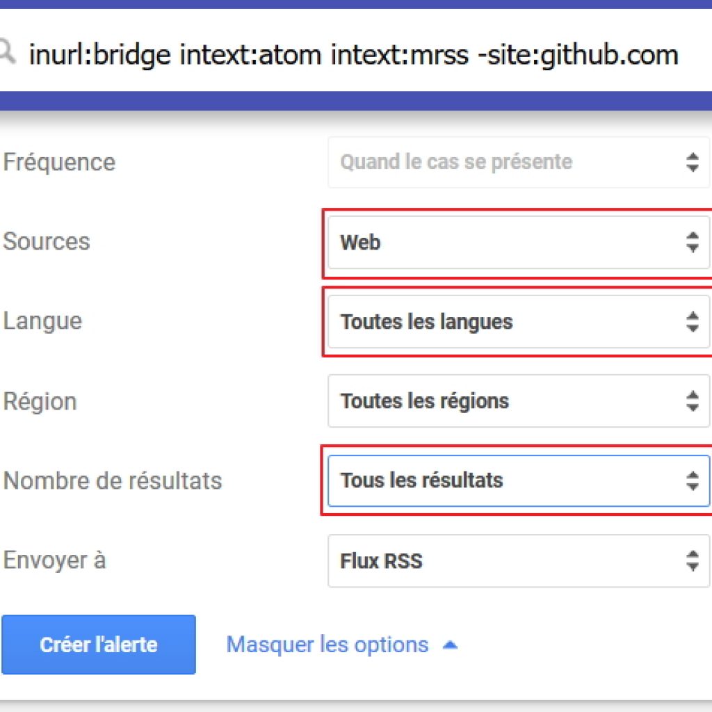Click inside the alert query search field
Viewport: 712px width, 712px height.
pos(354,55)
